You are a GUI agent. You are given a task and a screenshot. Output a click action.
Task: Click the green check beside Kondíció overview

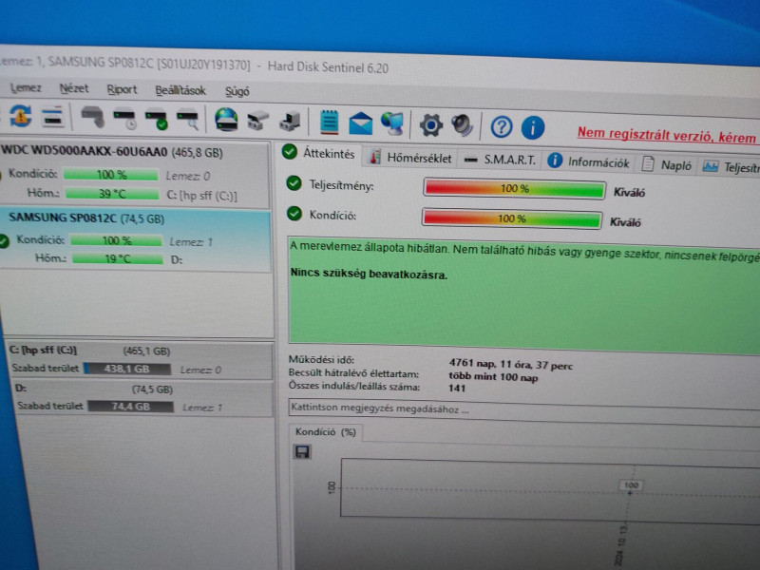coord(294,213)
